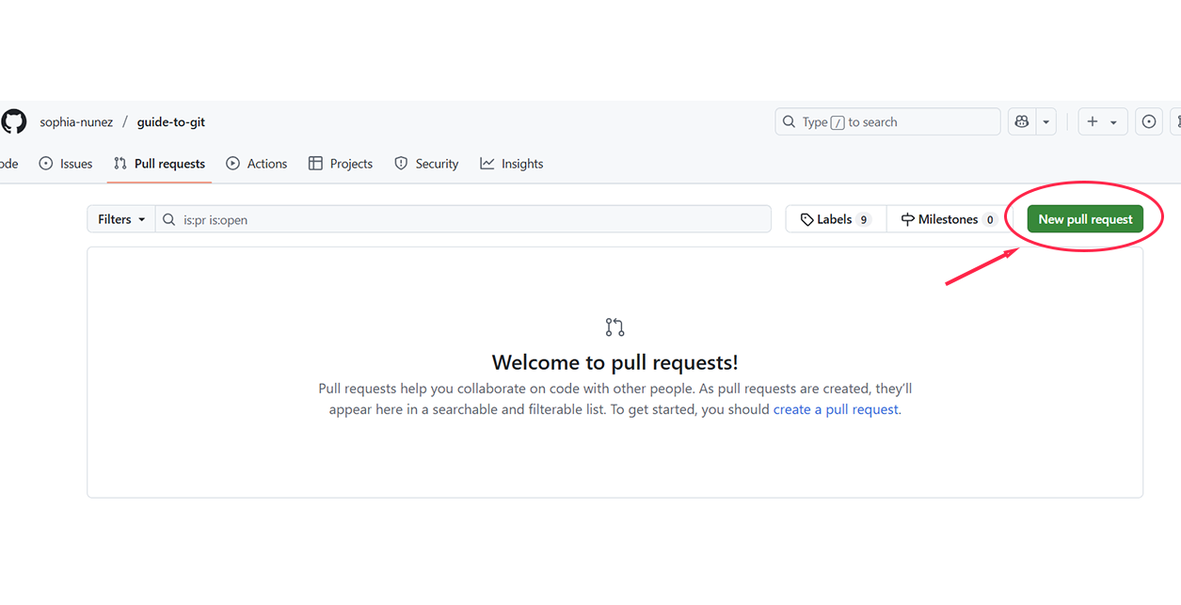The height and width of the screenshot is (605, 1181).
Task: Open the Security tab
Action: tap(426, 163)
